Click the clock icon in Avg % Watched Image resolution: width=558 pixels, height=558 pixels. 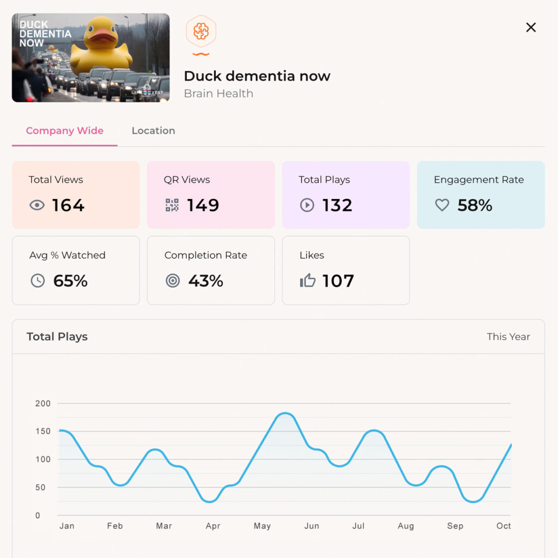click(x=37, y=281)
